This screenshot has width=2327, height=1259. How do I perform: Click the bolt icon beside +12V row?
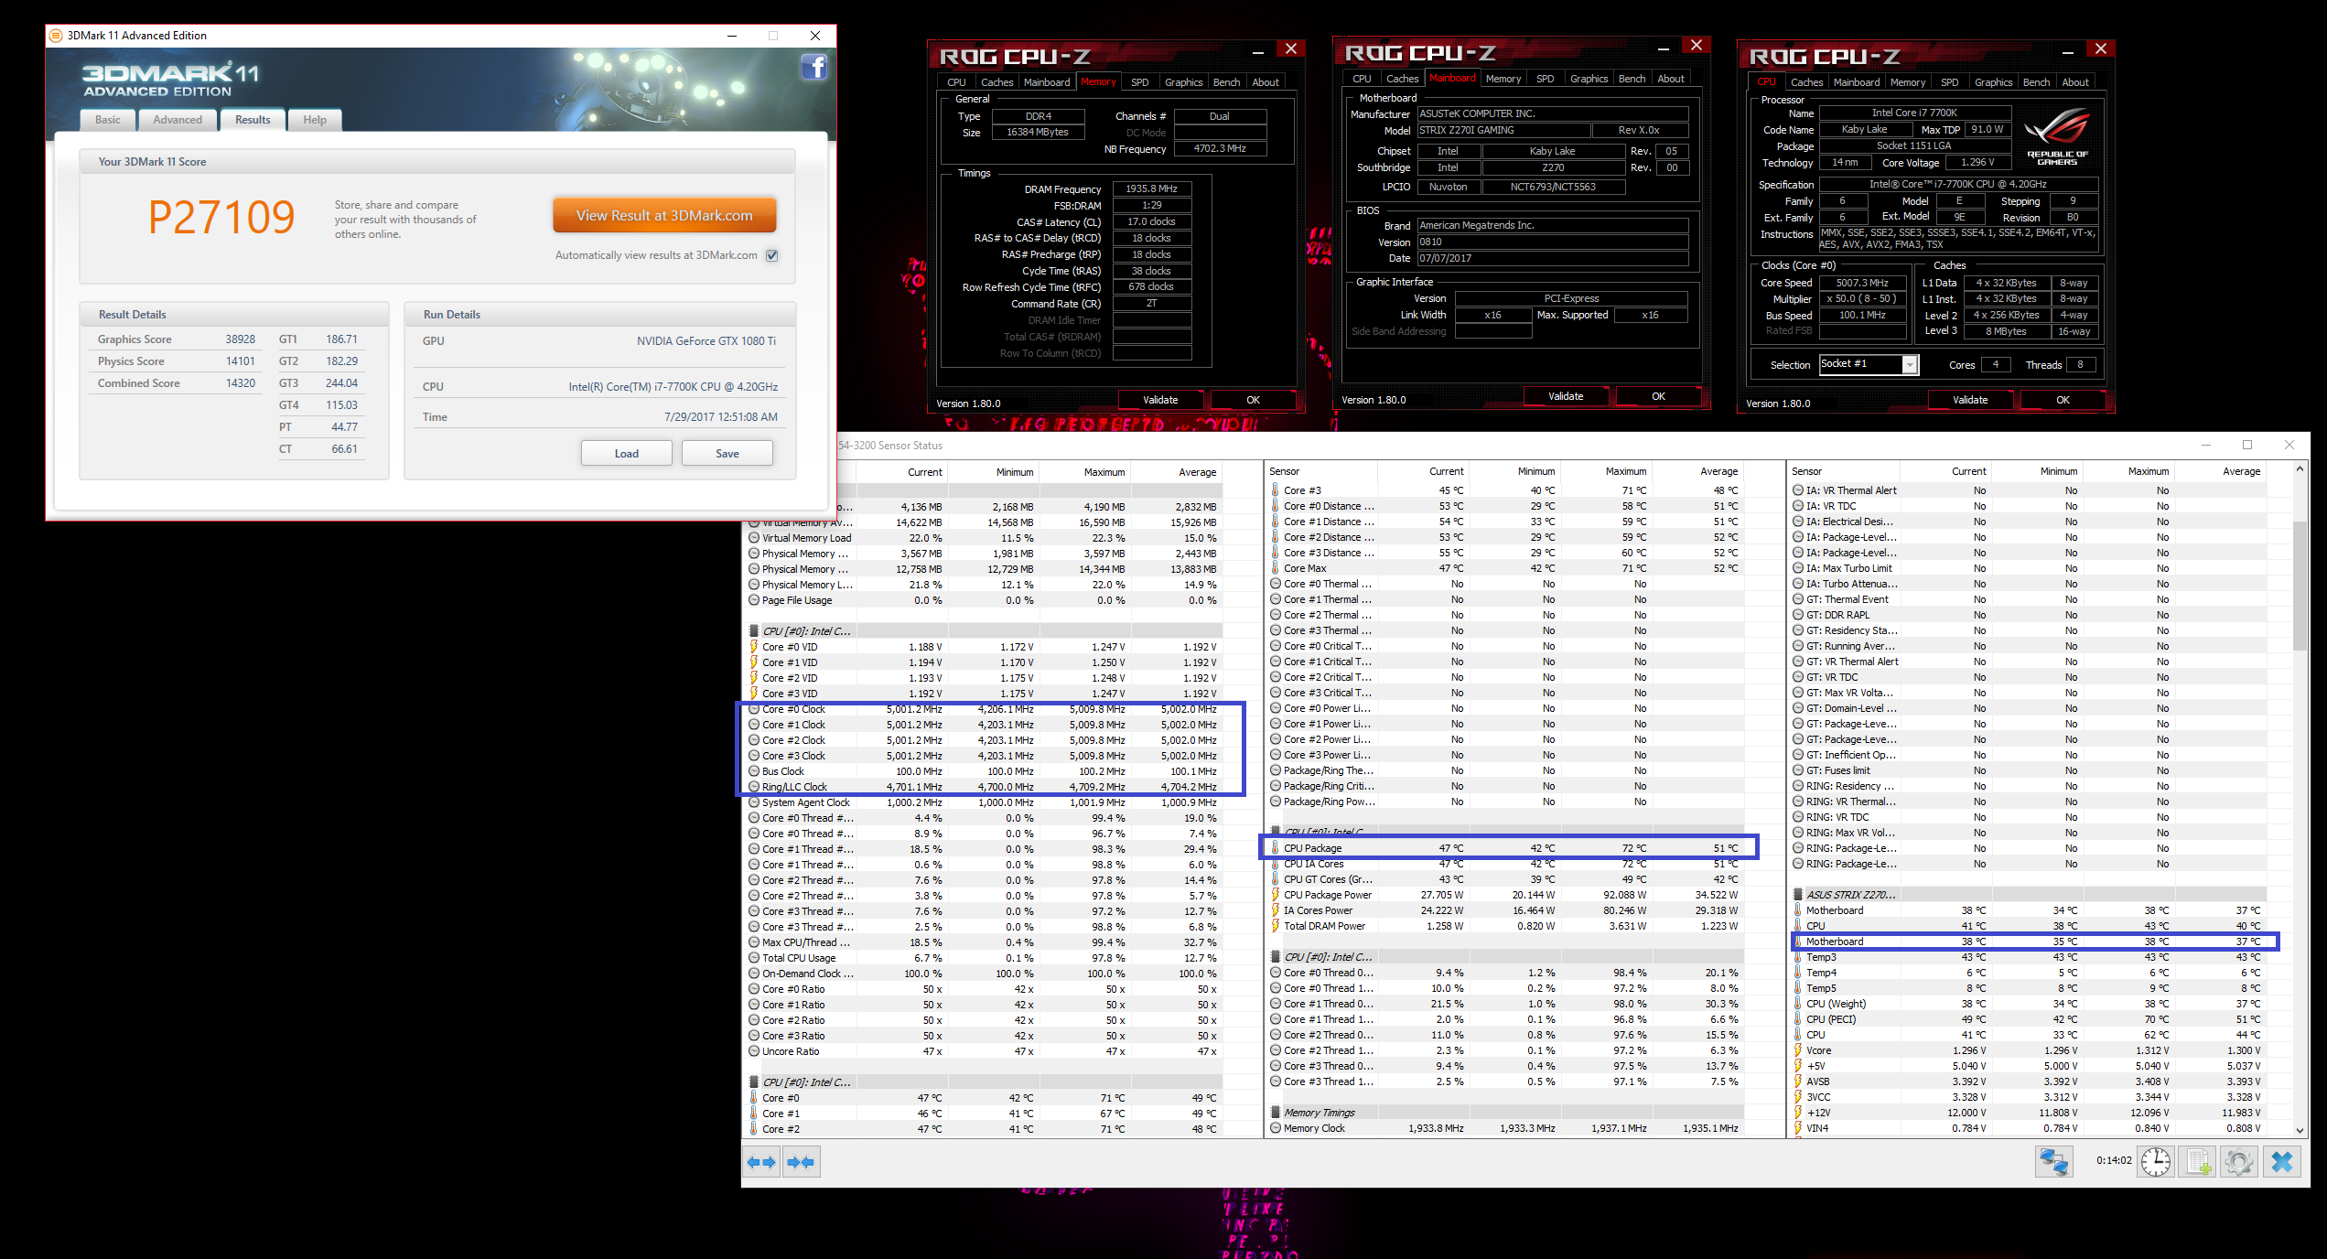(x=1797, y=1113)
